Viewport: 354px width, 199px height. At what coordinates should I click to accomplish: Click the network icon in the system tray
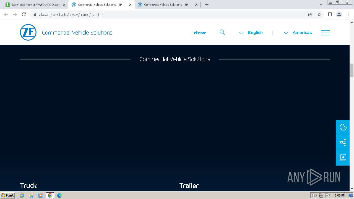click(321, 195)
